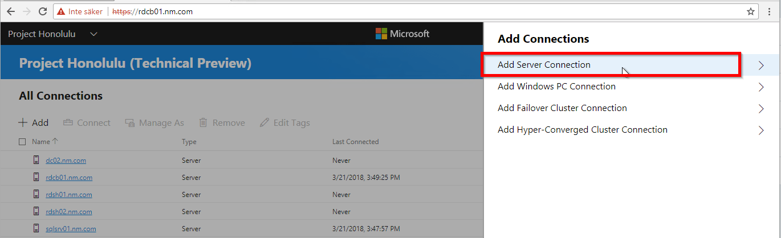Click the Connect toolbar button
Screen dimensions: 781x238
(x=87, y=123)
